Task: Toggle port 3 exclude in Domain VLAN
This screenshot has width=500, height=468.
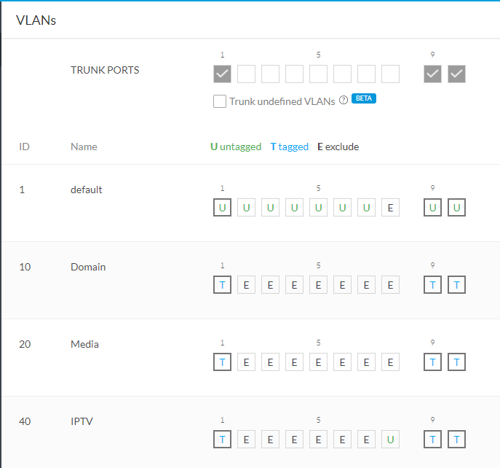Action: click(x=271, y=285)
